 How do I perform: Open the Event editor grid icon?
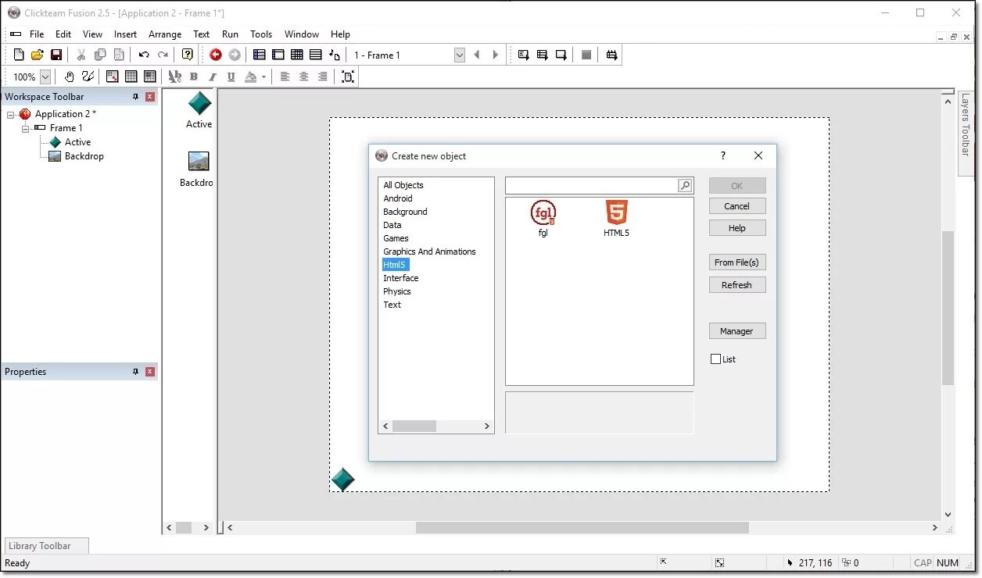[297, 55]
